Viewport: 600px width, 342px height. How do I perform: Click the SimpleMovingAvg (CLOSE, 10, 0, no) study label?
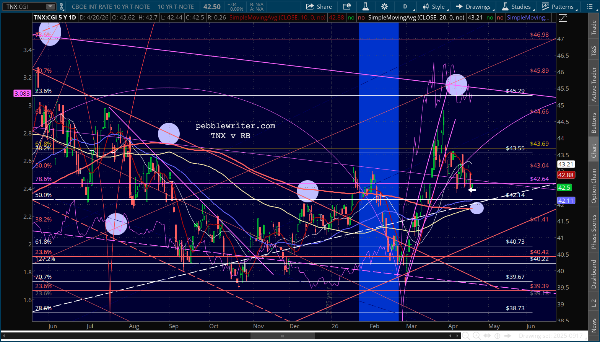277,18
